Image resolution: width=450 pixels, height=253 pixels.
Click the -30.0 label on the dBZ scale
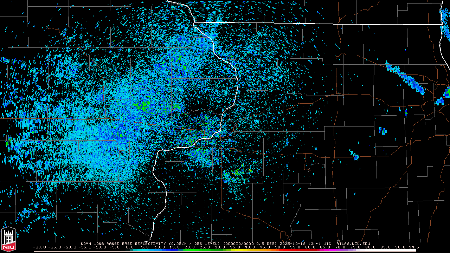pyautogui.click(x=39, y=247)
